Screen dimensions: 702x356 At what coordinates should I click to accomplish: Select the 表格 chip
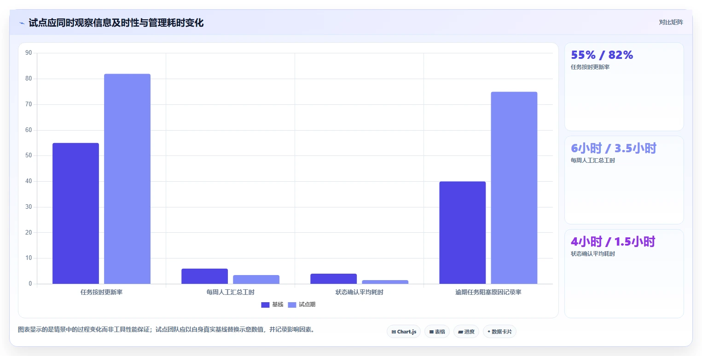437,332
